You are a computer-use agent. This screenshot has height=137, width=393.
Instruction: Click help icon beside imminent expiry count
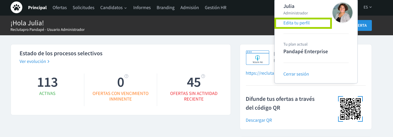126,76
